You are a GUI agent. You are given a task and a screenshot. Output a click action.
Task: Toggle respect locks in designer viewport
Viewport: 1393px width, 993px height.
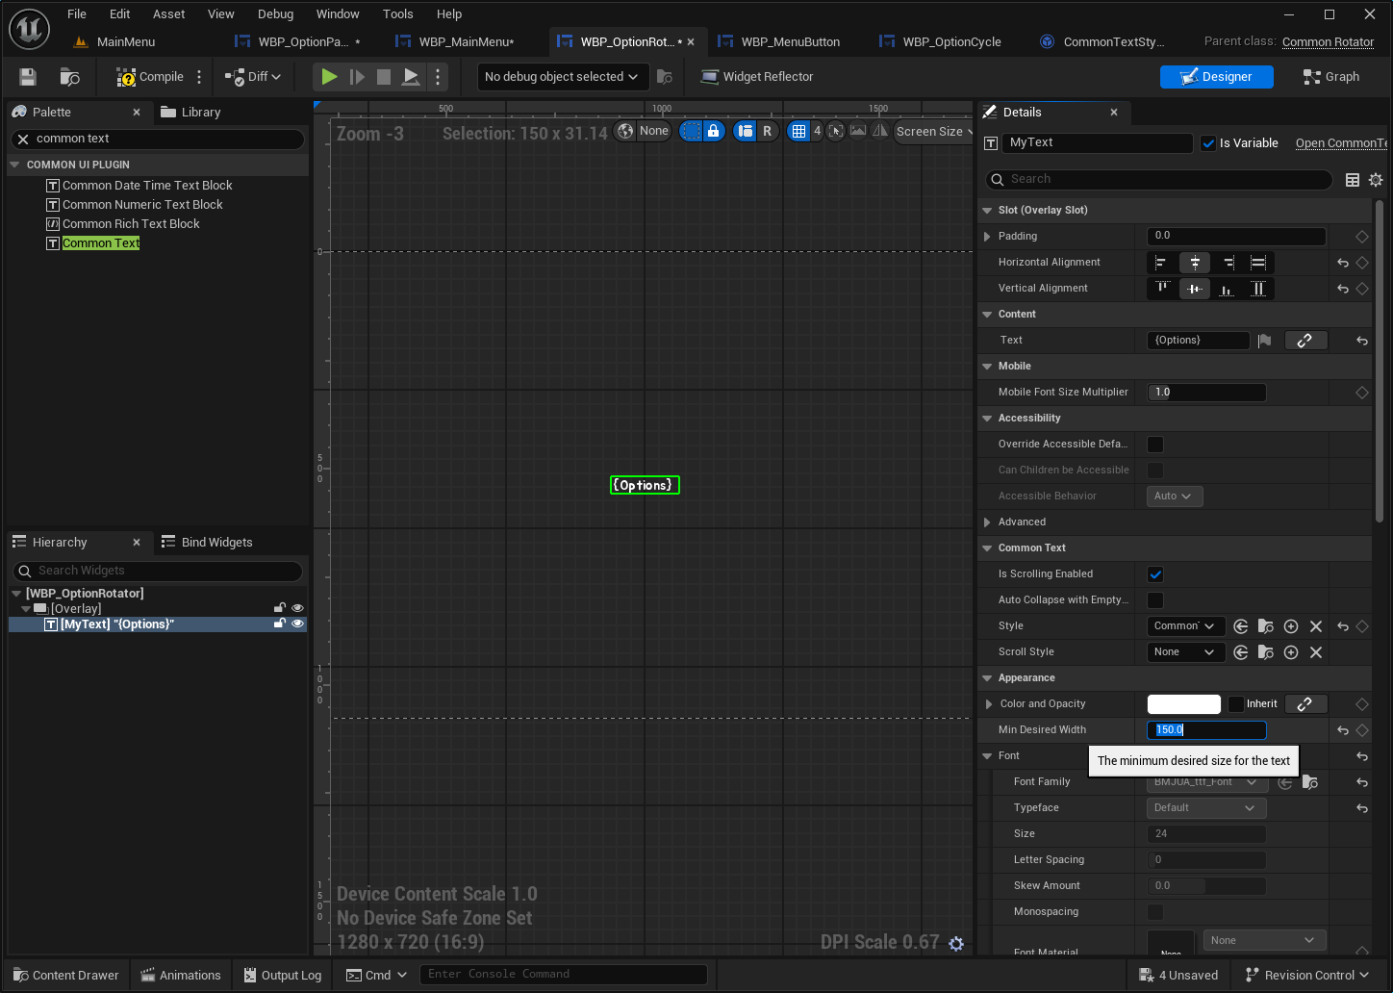pyautogui.click(x=713, y=132)
